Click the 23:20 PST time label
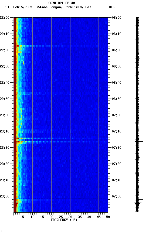The width and height of the screenshot is (149, 234). (x=5, y=148)
